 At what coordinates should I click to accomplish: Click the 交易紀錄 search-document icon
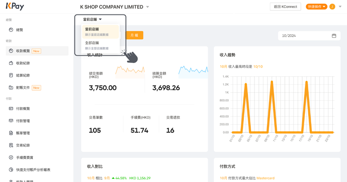(x=11, y=145)
